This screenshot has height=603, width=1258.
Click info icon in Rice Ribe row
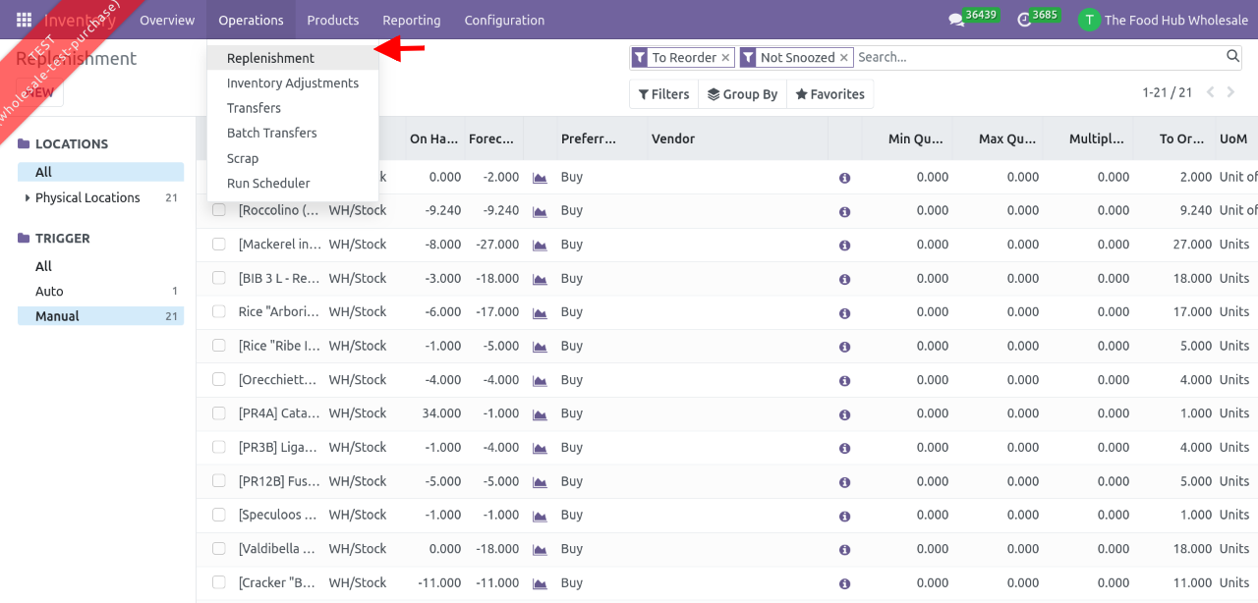844,347
